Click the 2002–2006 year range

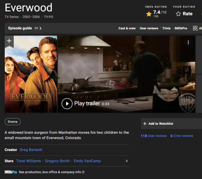coord(31,17)
